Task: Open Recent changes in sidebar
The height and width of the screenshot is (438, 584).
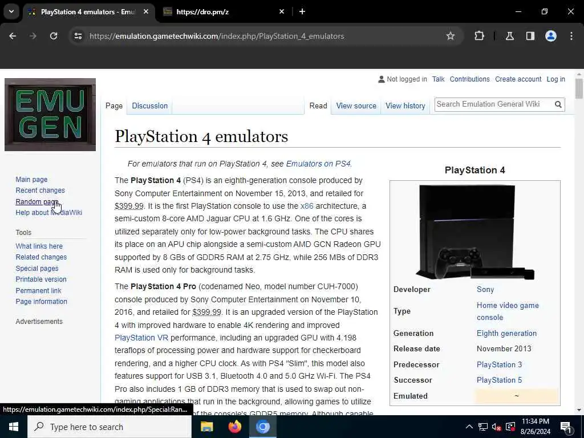Action: (x=40, y=190)
